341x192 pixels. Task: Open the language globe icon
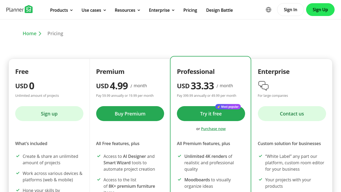tap(269, 10)
